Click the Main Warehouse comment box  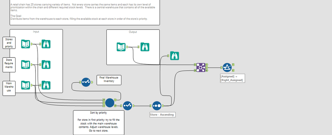9,88
